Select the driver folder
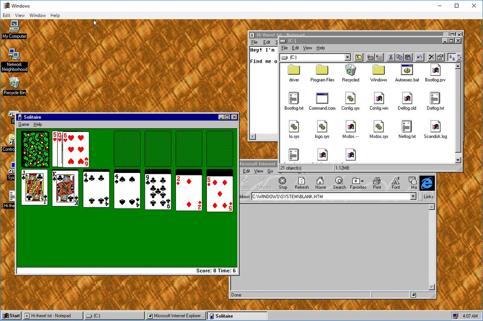 tap(294, 73)
